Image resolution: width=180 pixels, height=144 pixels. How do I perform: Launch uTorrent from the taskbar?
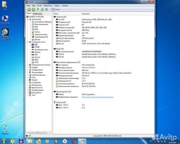coord(12,141)
